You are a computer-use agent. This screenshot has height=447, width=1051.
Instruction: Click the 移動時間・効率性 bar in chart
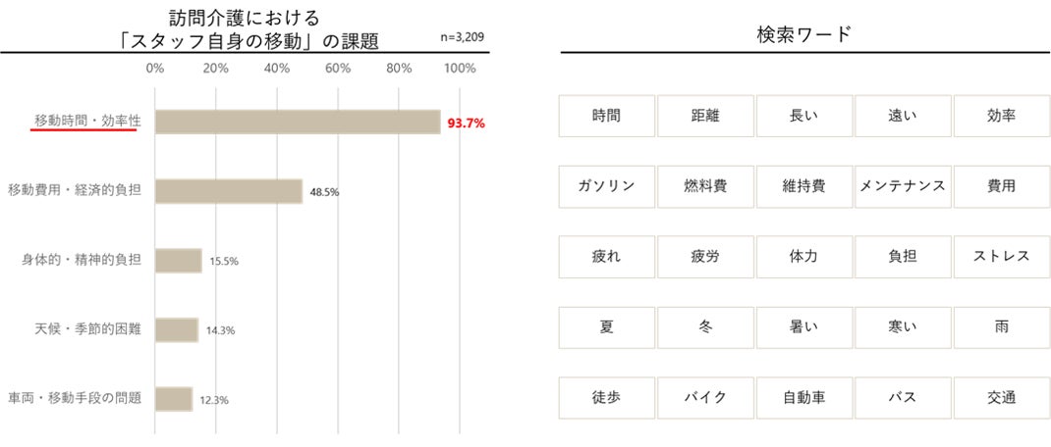pos(298,122)
